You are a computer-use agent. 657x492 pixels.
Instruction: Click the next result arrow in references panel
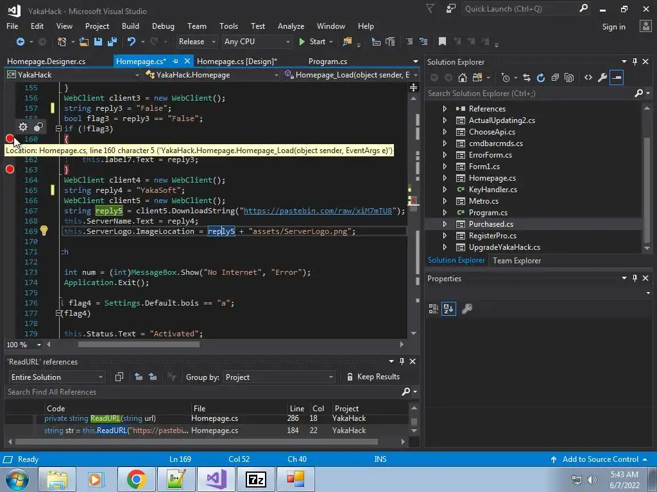click(x=153, y=377)
